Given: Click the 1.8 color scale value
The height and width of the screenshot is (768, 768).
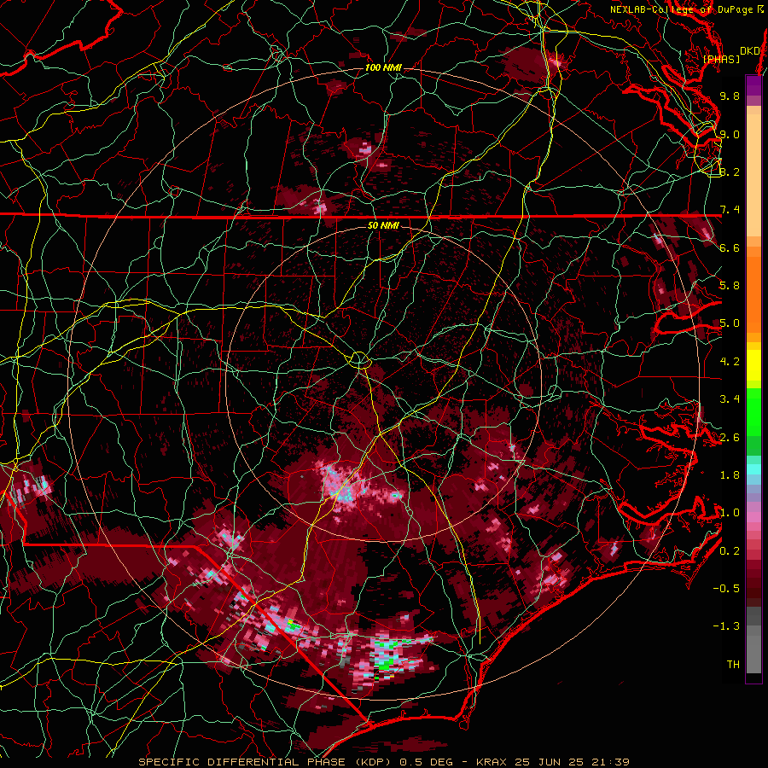Looking at the screenshot, I should [x=730, y=475].
